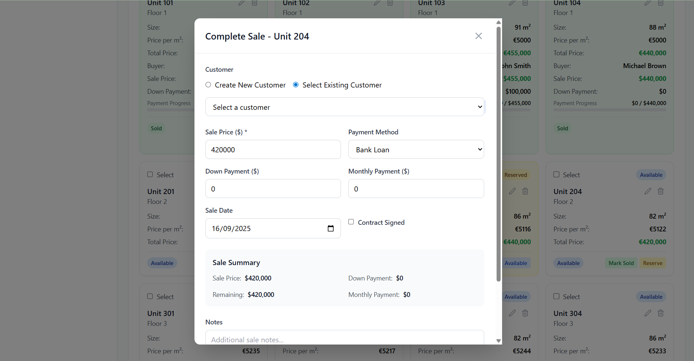Image resolution: width=694 pixels, height=361 pixels.
Task: Click the dialog's vertical scrollbar thumb
Action: coord(498,154)
